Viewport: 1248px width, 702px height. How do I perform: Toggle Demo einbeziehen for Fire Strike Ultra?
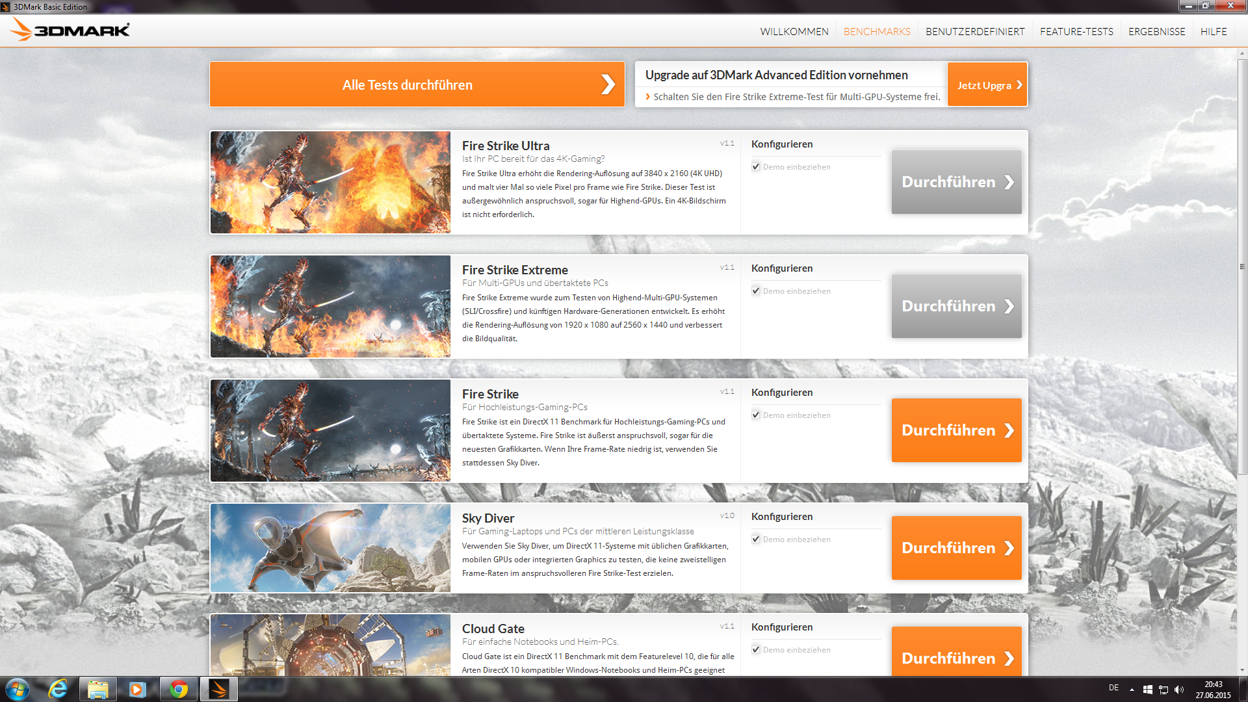(x=756, y=167)
